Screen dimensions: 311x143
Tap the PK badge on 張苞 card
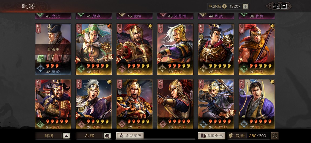[x=241, y=60]
